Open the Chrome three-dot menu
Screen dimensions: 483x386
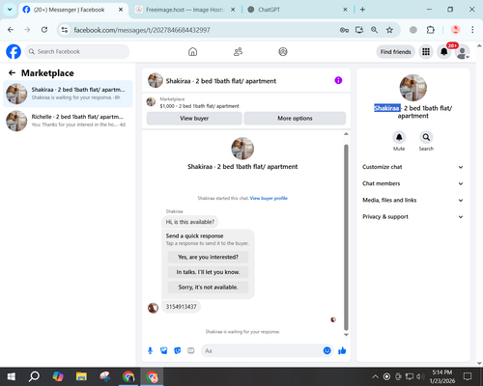point(472,30)
